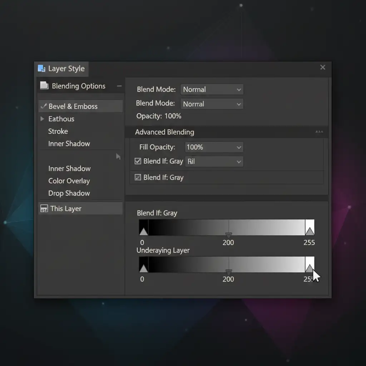This screenshot has width=366, height=366.
Task: Click the Layer Style title bar icon
Action: click(41, 69)
